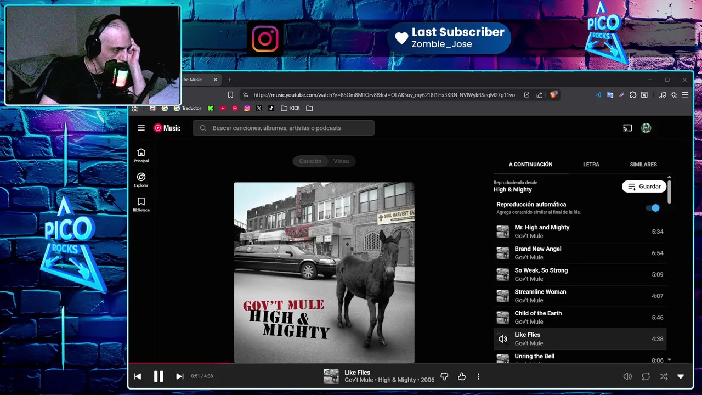Open the Traductor bookmark

tap(188, 108)
